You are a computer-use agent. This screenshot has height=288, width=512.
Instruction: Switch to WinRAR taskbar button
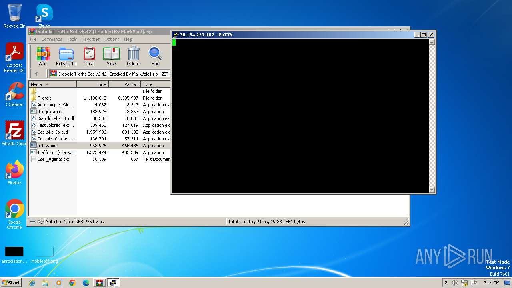[100, 283]
